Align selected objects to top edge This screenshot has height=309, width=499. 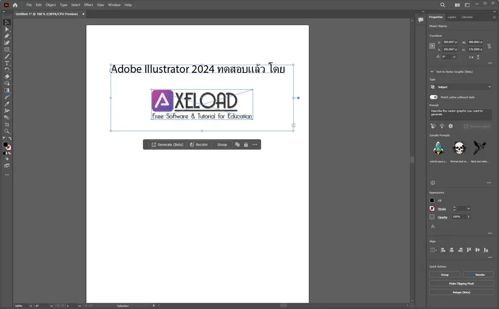tap(469, 250)
